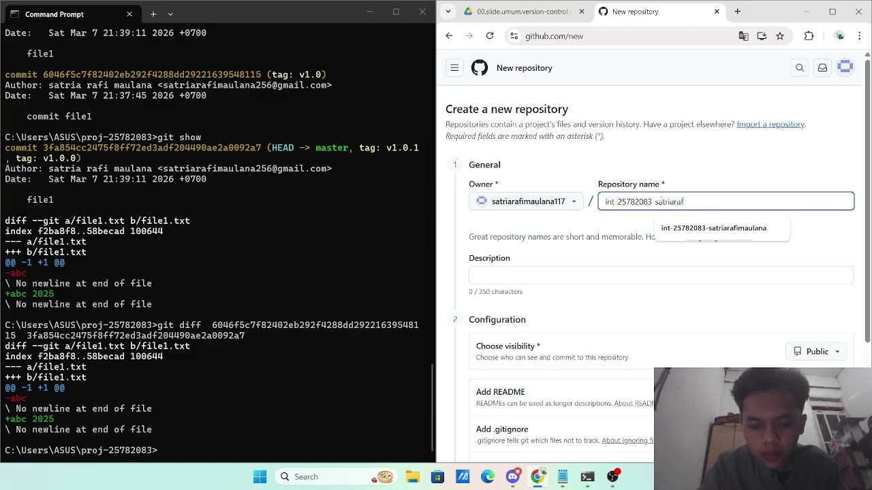Open Microsoft Edge from taskbar
Screen dimensions: 872x490
[x=488, y=477]
